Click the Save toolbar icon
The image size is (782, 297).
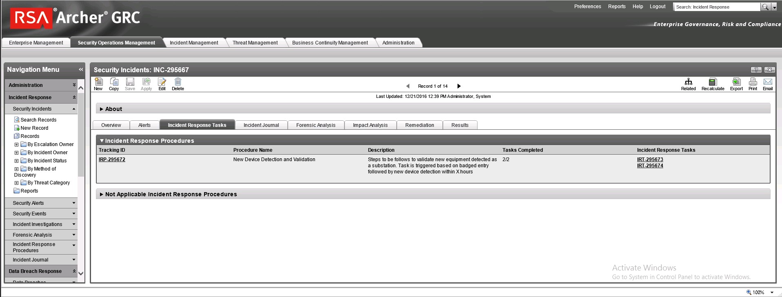pos(130,84)
